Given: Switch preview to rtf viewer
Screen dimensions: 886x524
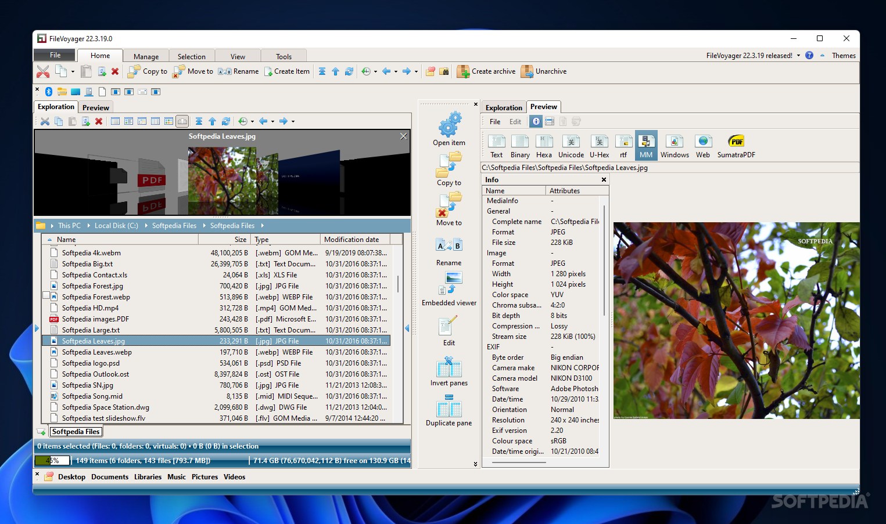Looking at the screenshot, I should coord(623,146).
